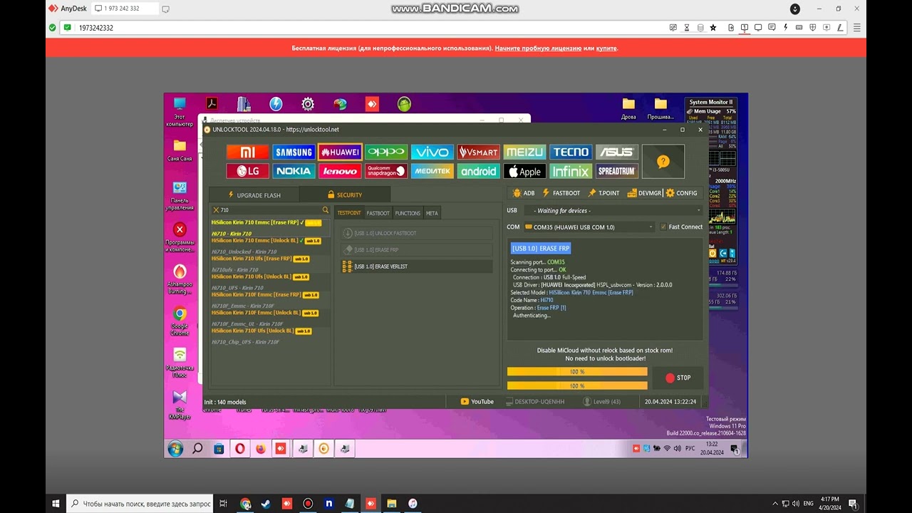Choose the Nokia brand logo
Screen dimensions: 912x513
click(294, 171)
